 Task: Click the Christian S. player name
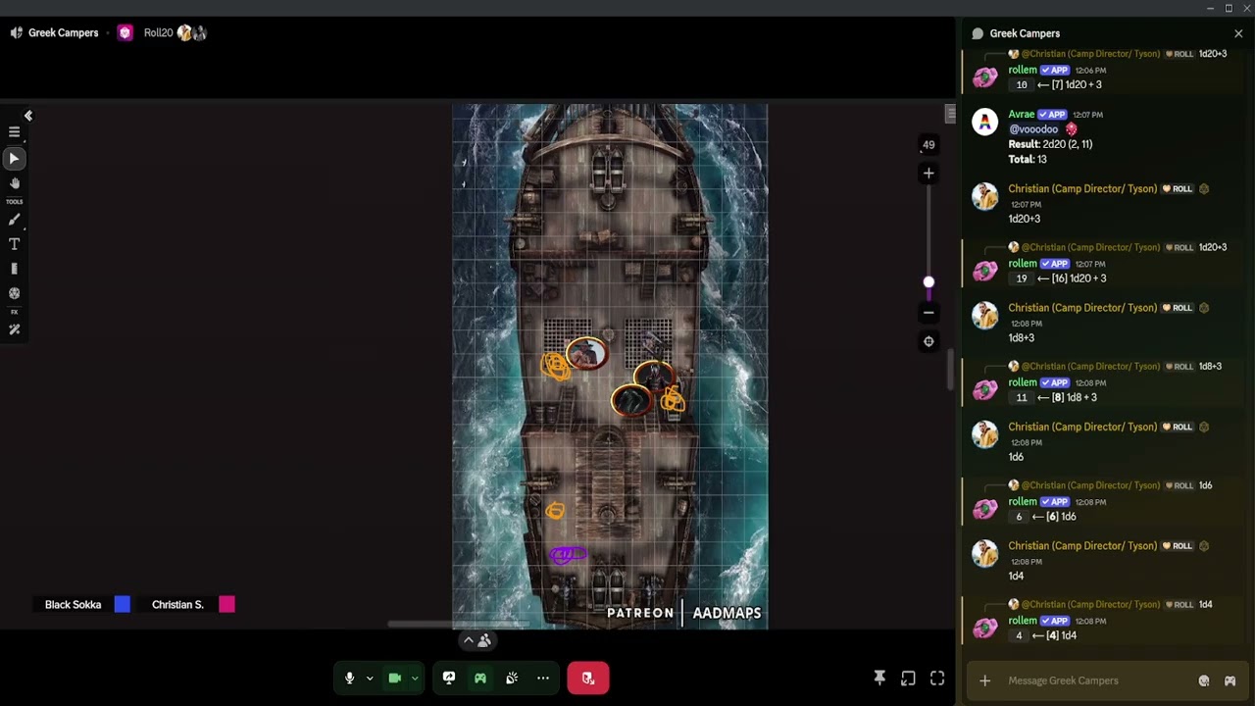click(177, 605)
